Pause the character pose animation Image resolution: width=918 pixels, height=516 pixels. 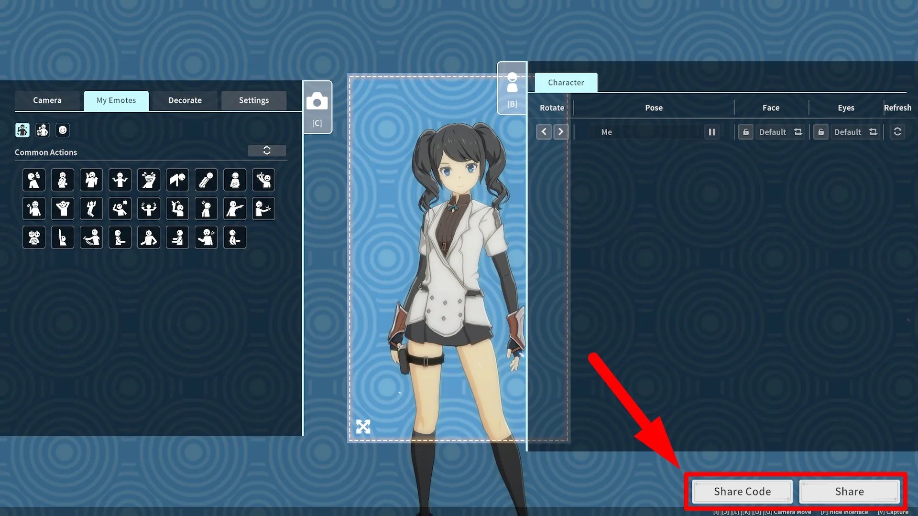(x=711, y=132)
